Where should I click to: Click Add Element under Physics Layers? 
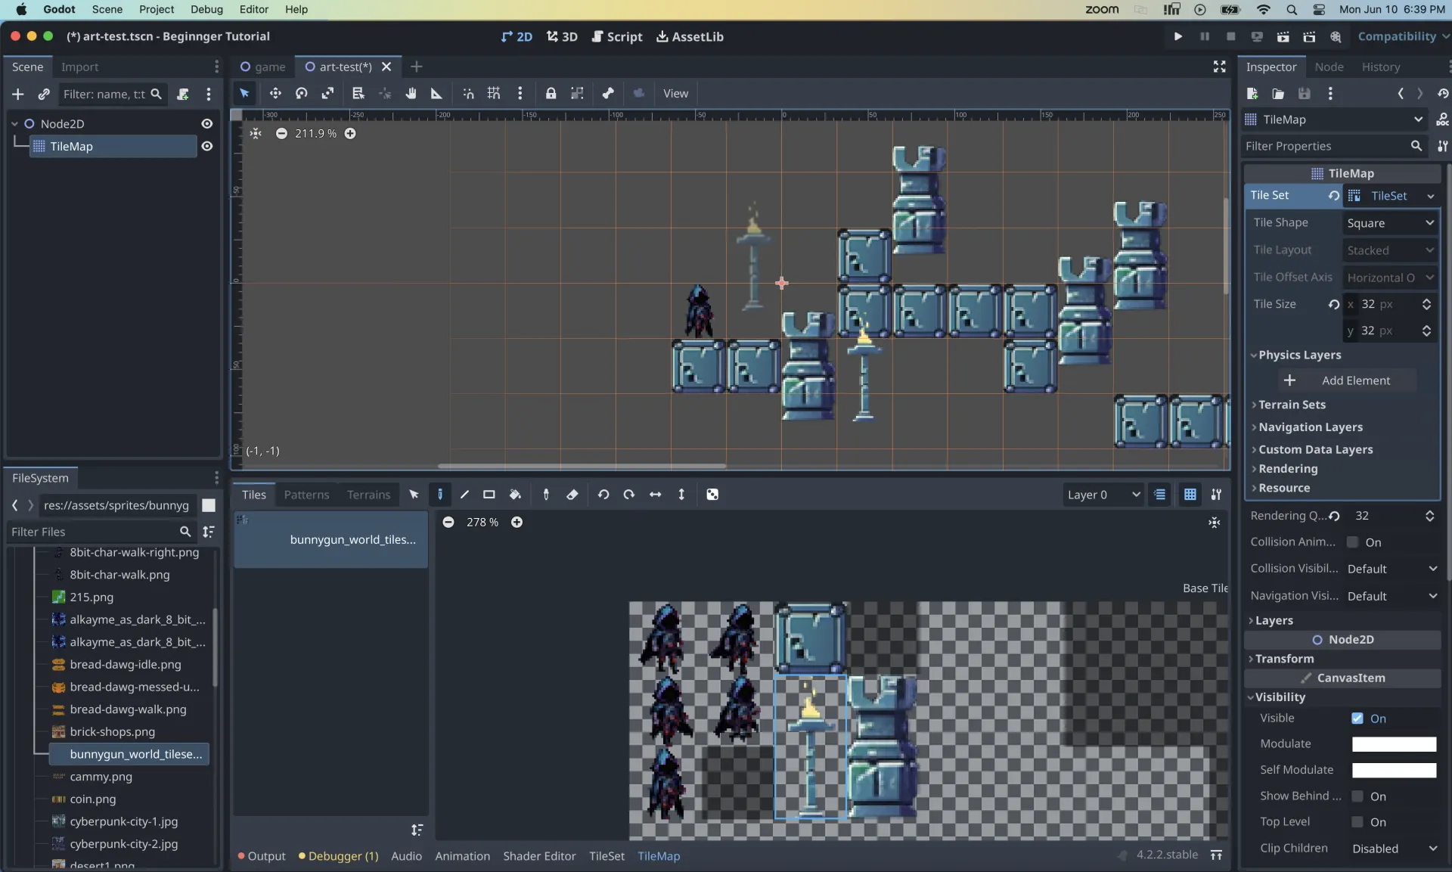(1348, 380)
